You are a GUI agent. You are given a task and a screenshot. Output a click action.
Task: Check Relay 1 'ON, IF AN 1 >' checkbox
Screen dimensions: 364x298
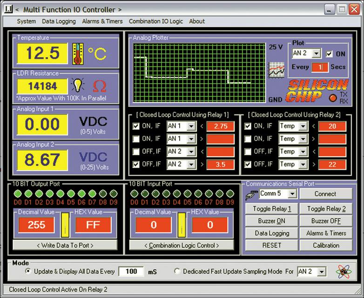pyautogui.click(x=136, y=139)
